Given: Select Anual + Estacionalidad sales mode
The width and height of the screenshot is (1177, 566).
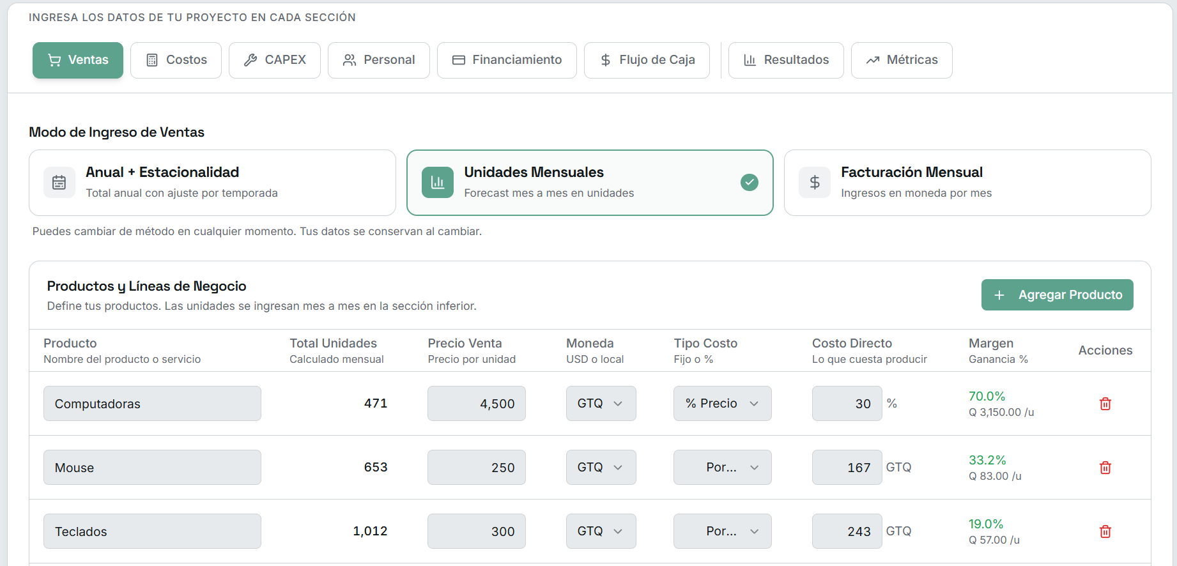Looking at the screenshot, I should [212, 183].
